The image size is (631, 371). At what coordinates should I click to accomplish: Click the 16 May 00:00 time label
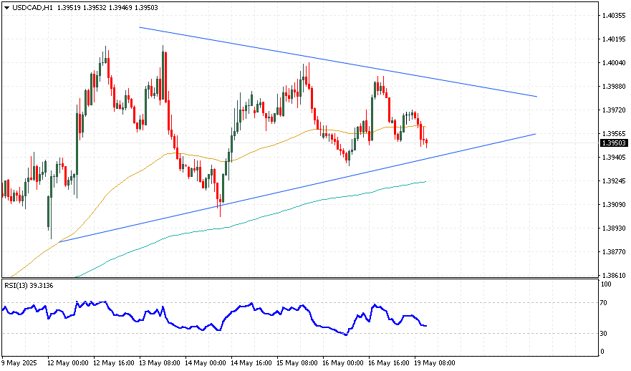(343, 363)
